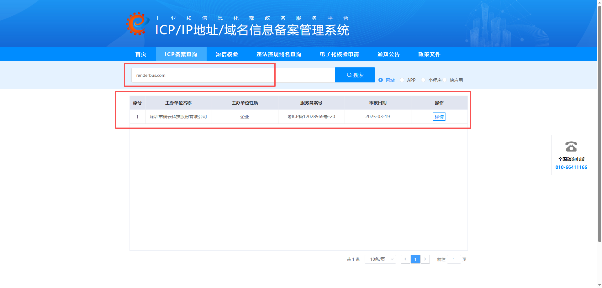
Task: Click the 操作 column header
Action: 439,103
